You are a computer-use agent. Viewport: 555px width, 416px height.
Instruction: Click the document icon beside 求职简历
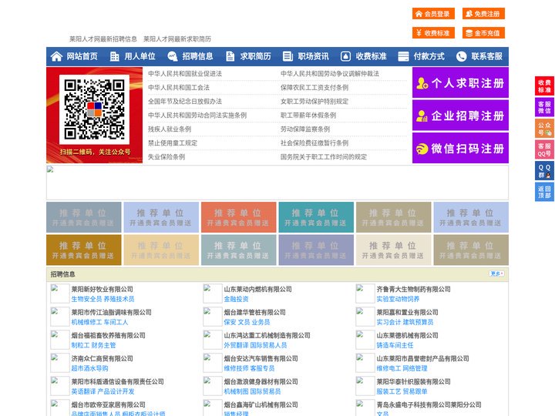pos(230,56)
